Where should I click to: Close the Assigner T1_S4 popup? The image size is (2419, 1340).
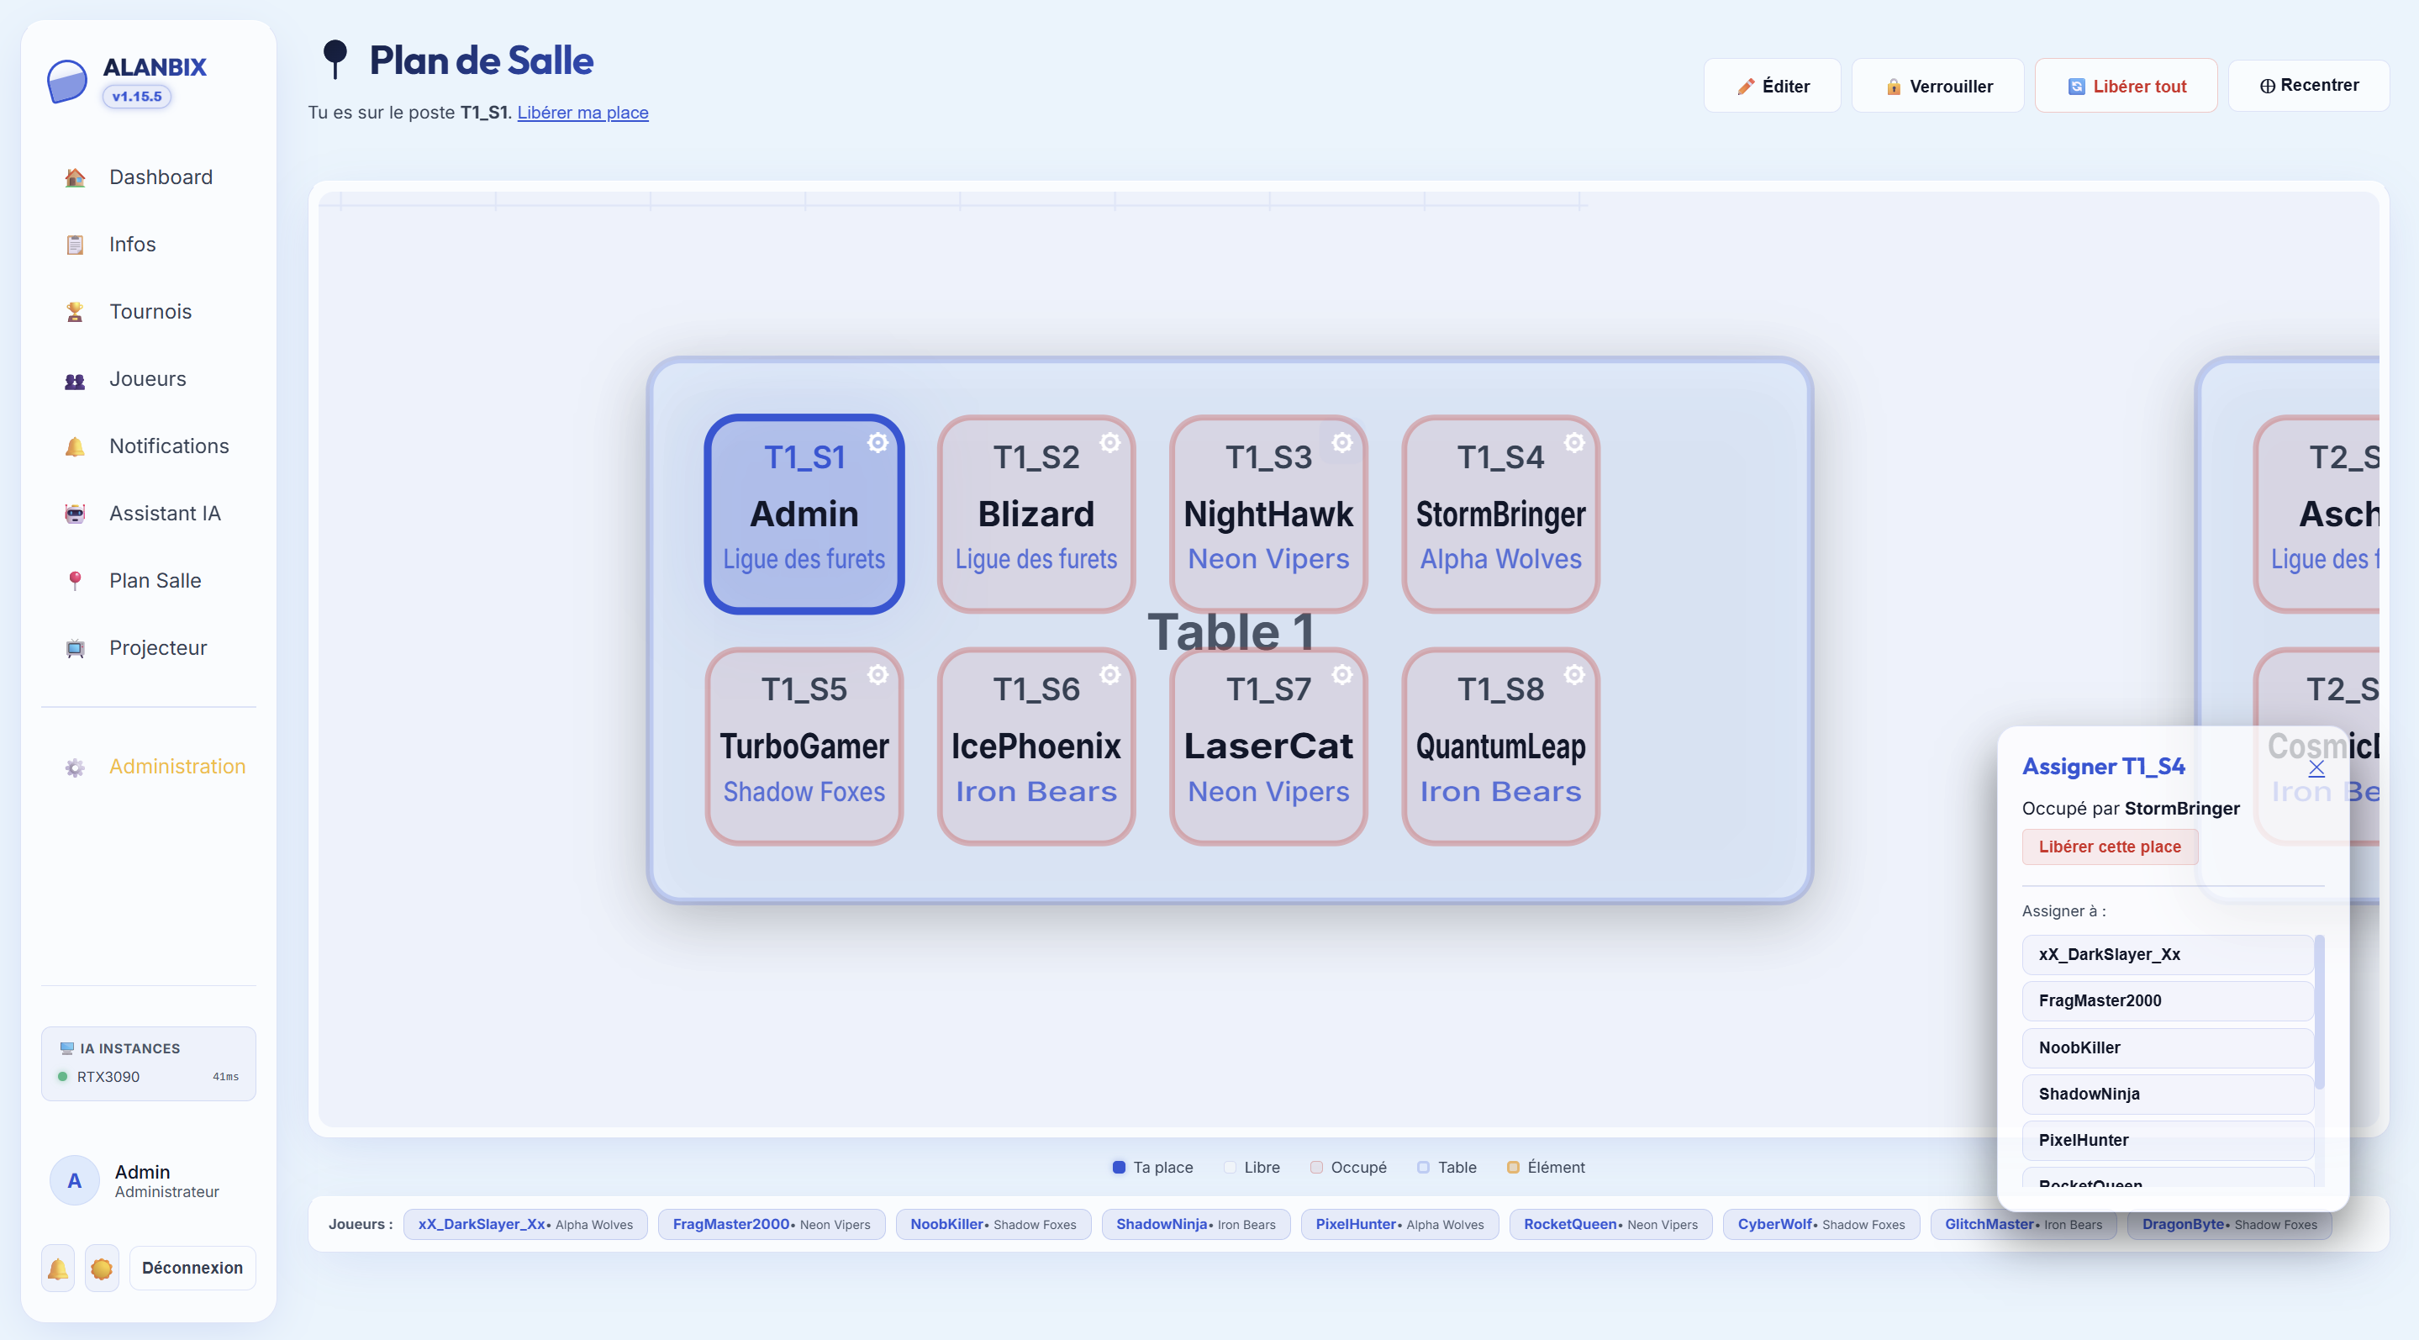coord(2316,768)
